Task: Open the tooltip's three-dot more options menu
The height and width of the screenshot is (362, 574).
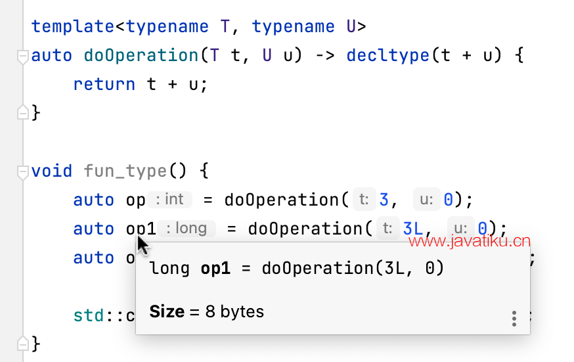Action: [x=514, y=319]
